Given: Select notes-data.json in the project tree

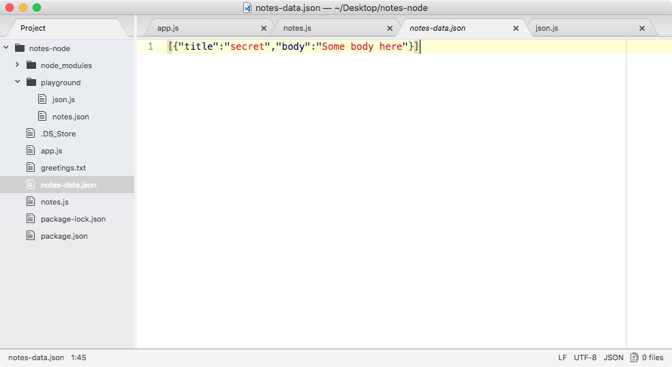Looking at the screenshot, I should pyautogui.click(x=69, y=185).
